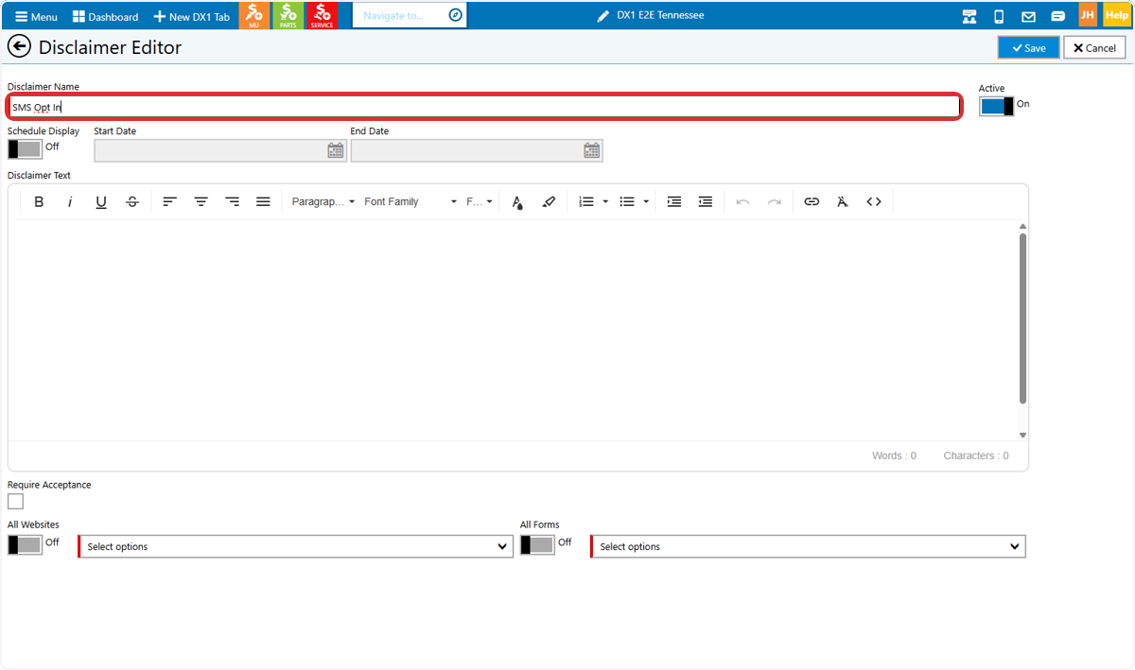Open the Parts sales module icon
Viewport: 1135px width, 670px height.
pos(288,15)
